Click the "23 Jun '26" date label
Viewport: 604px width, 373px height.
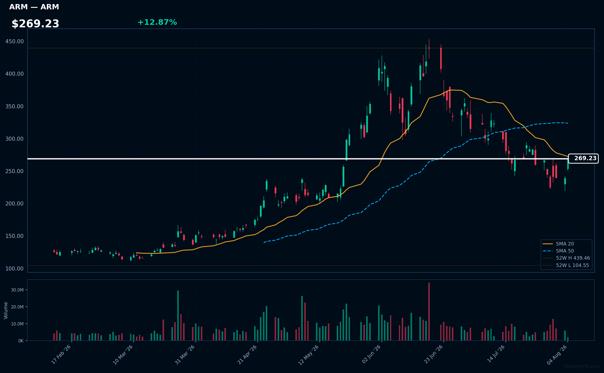point(433,355)
